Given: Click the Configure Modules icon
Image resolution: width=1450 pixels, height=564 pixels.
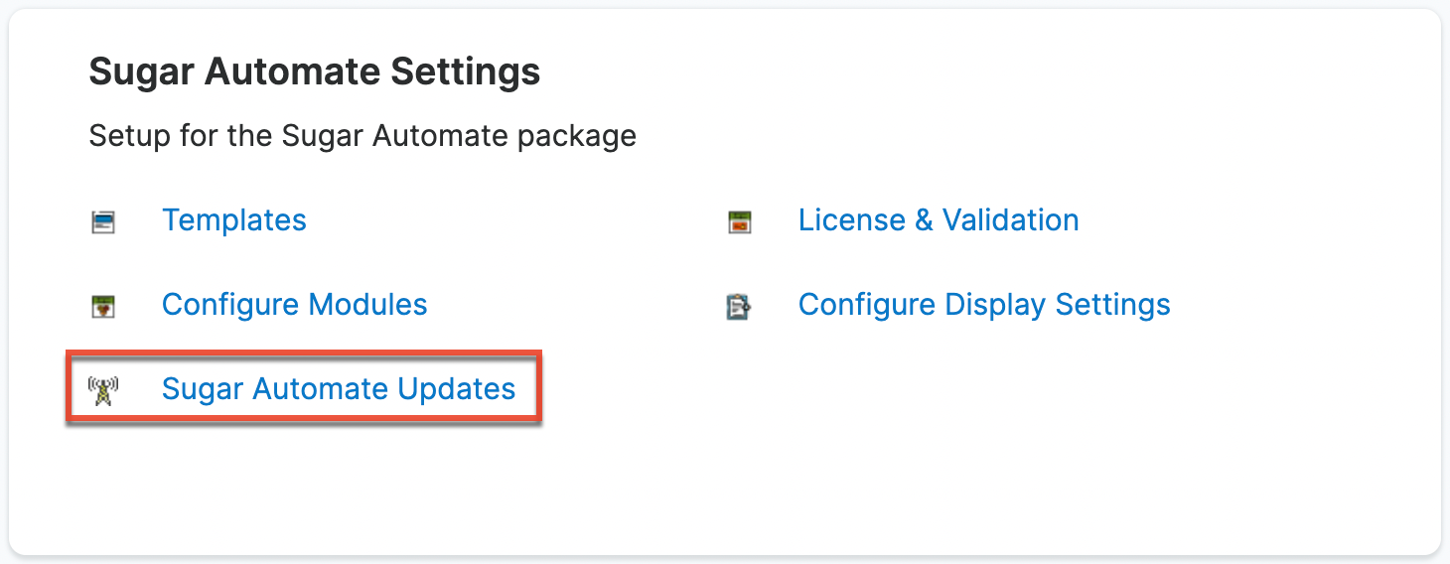Looking at the screenshot, I should click(x=103, y=306).
